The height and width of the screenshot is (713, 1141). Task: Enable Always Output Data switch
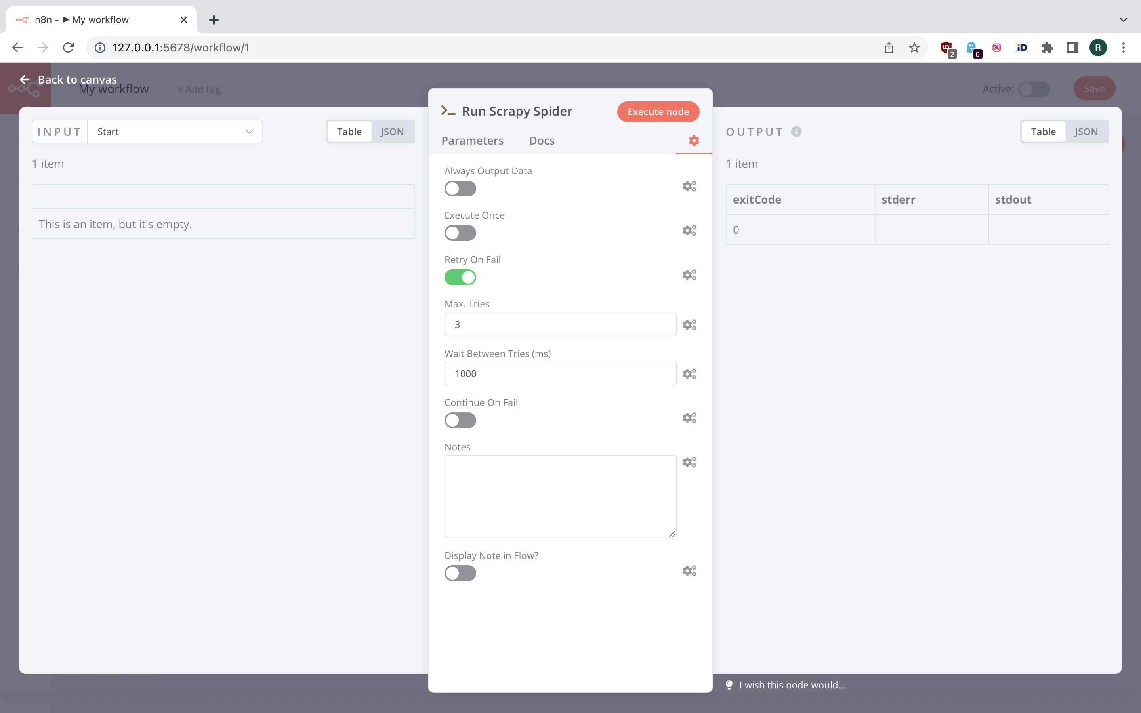460,189
